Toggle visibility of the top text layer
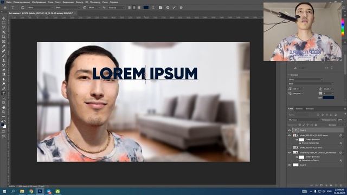The width and height of the screenshot is (347, 195). tap(289, 130)
